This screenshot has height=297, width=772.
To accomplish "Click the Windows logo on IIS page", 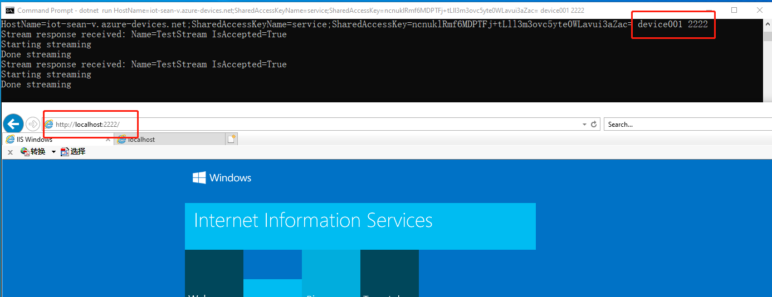I will [222, 178].
